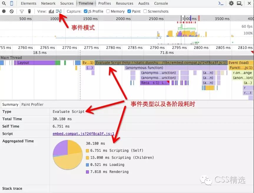Screen dimensions: 254x193
Task: Click the search magnifier icon
Action: click(x=4, y=3)
